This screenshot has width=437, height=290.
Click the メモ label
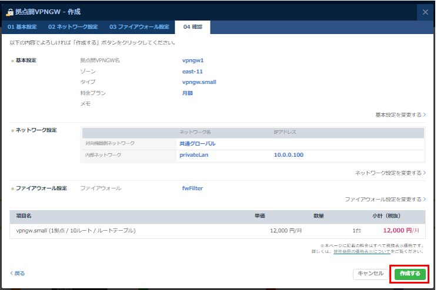click(x=85, y=104)
